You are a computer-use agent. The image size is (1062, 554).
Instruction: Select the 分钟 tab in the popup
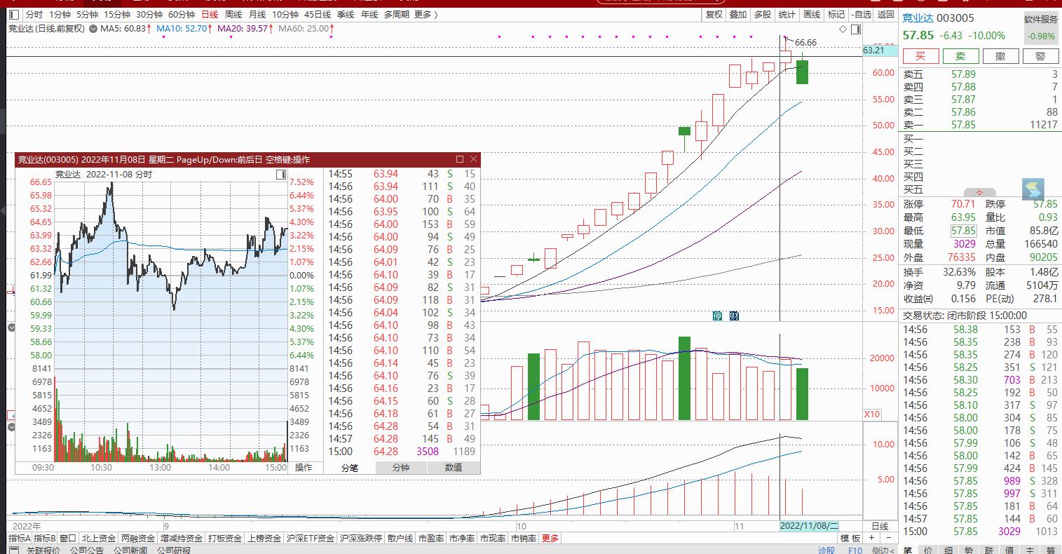(x=401, y=467)
